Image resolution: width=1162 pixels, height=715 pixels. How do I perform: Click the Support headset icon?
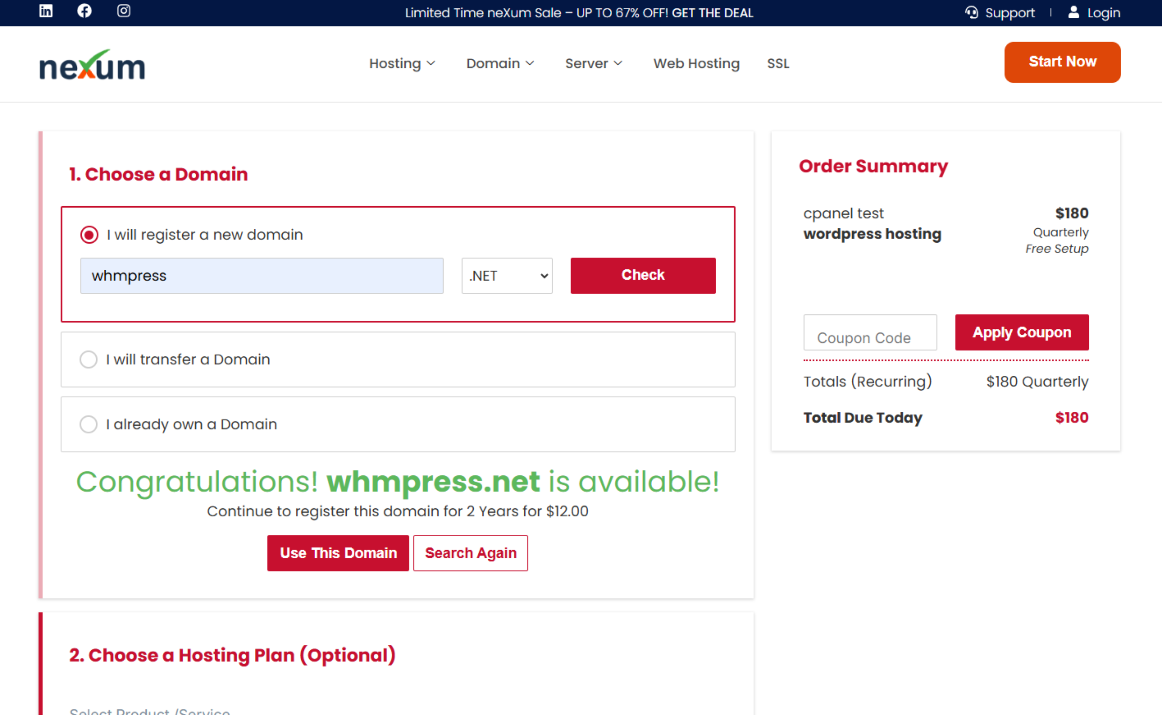click(x=971, y=12)
